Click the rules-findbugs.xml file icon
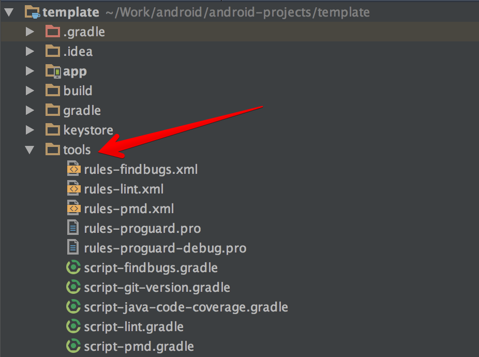Screen dimensions: 479x357 tap(74, 169)
